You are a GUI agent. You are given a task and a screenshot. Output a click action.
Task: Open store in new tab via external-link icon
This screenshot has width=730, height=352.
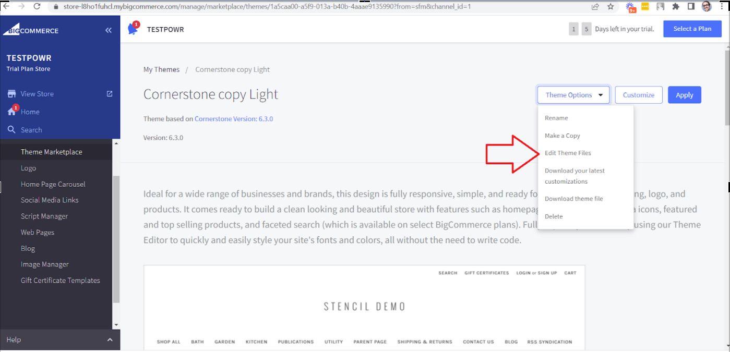coord(110,94)
